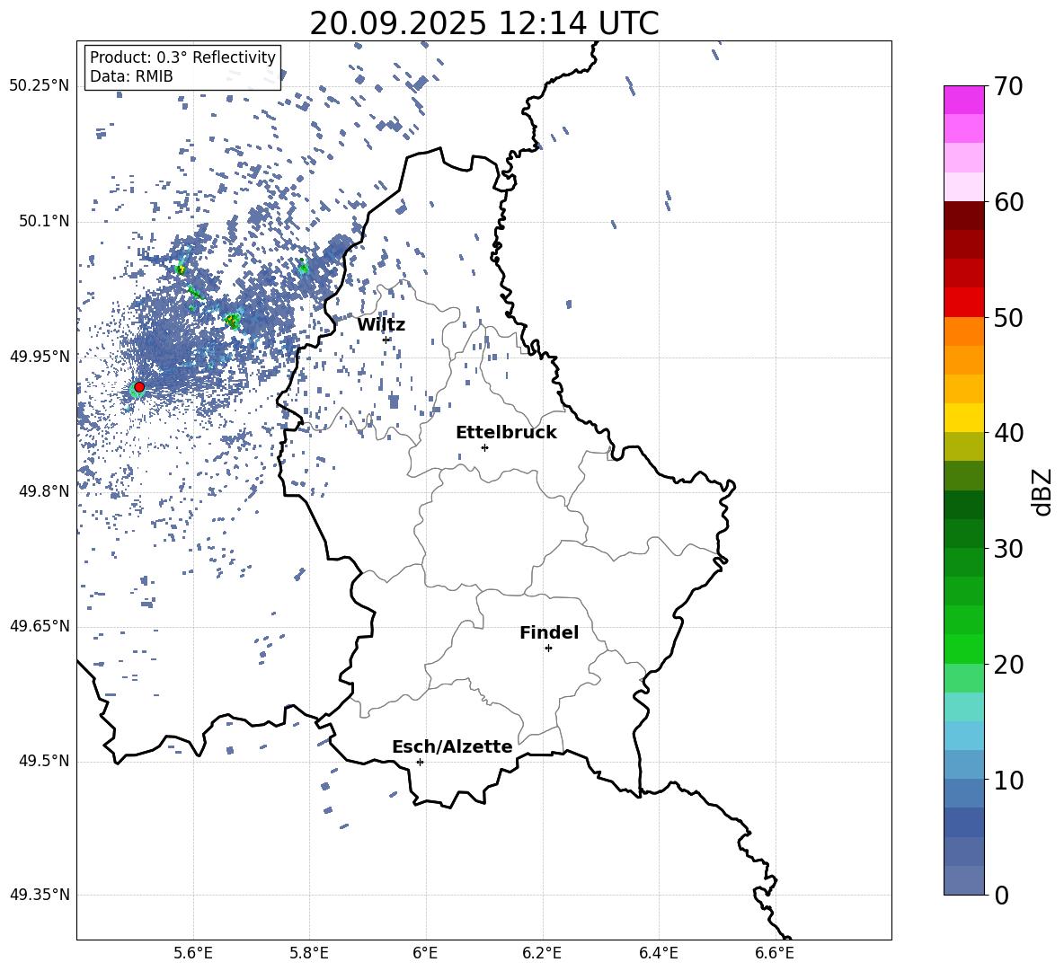Click the 5.6°E longitude label
1064x971 pixels.
[193, 953]
